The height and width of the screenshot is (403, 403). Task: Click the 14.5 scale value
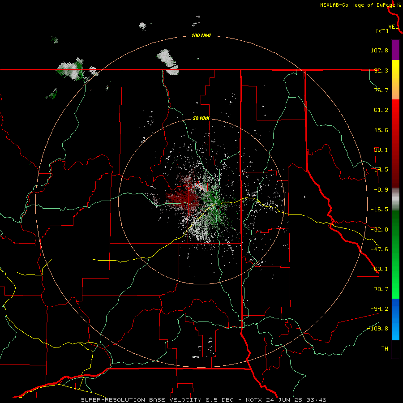tap(381, 170)
